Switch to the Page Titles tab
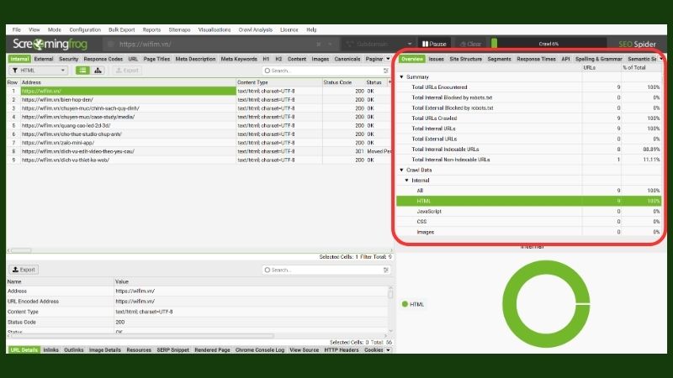 pos(156,59)
